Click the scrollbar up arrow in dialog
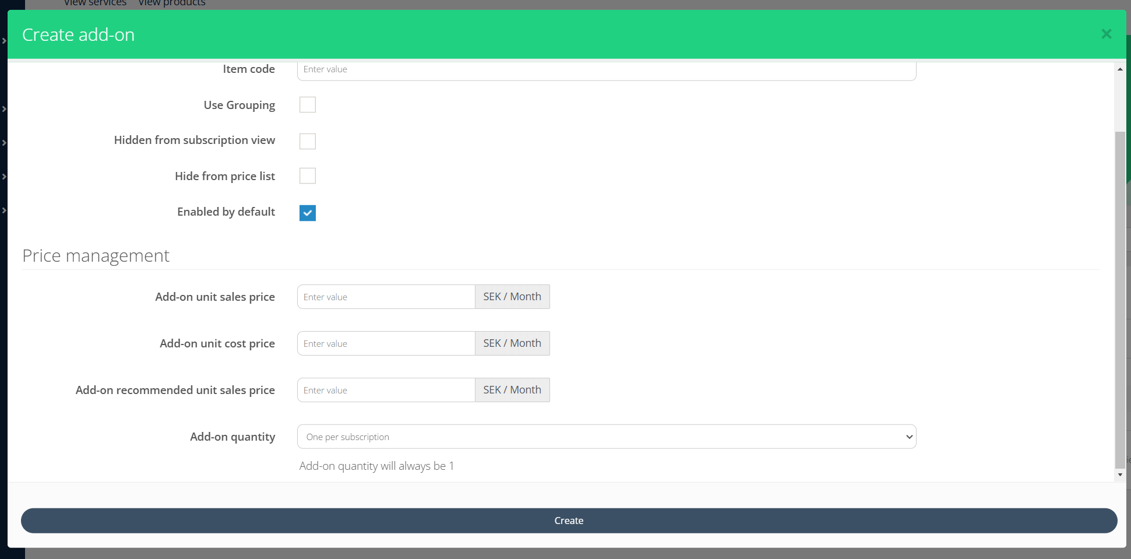Viewport: 1131px width, 559px height. [x=1120, y=69]
